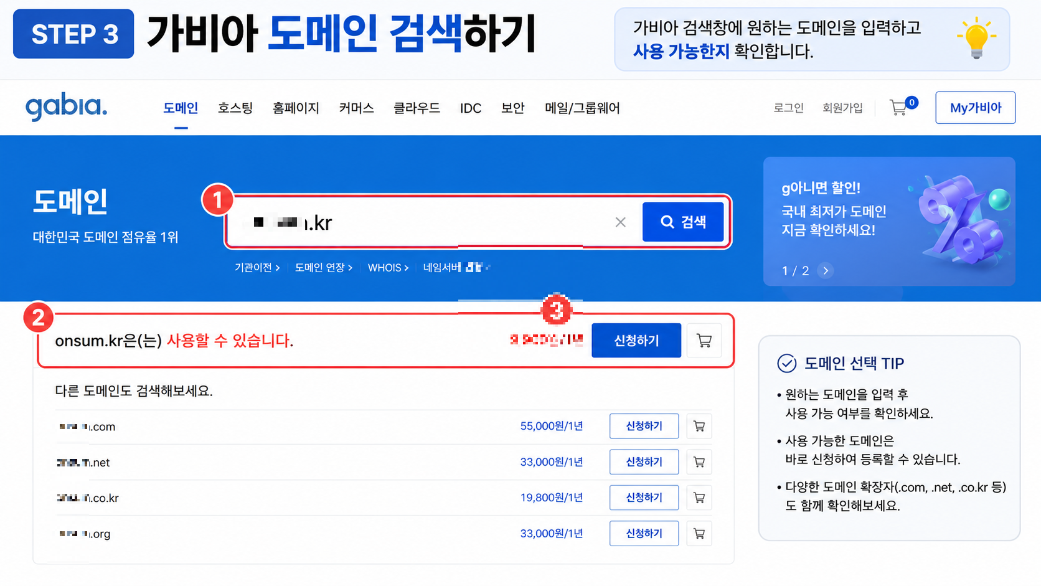Click the 로그인 link
Image resolution: width=1041 pixels, height=586 pixels.
pyautogui.click(x=788, y=108)
